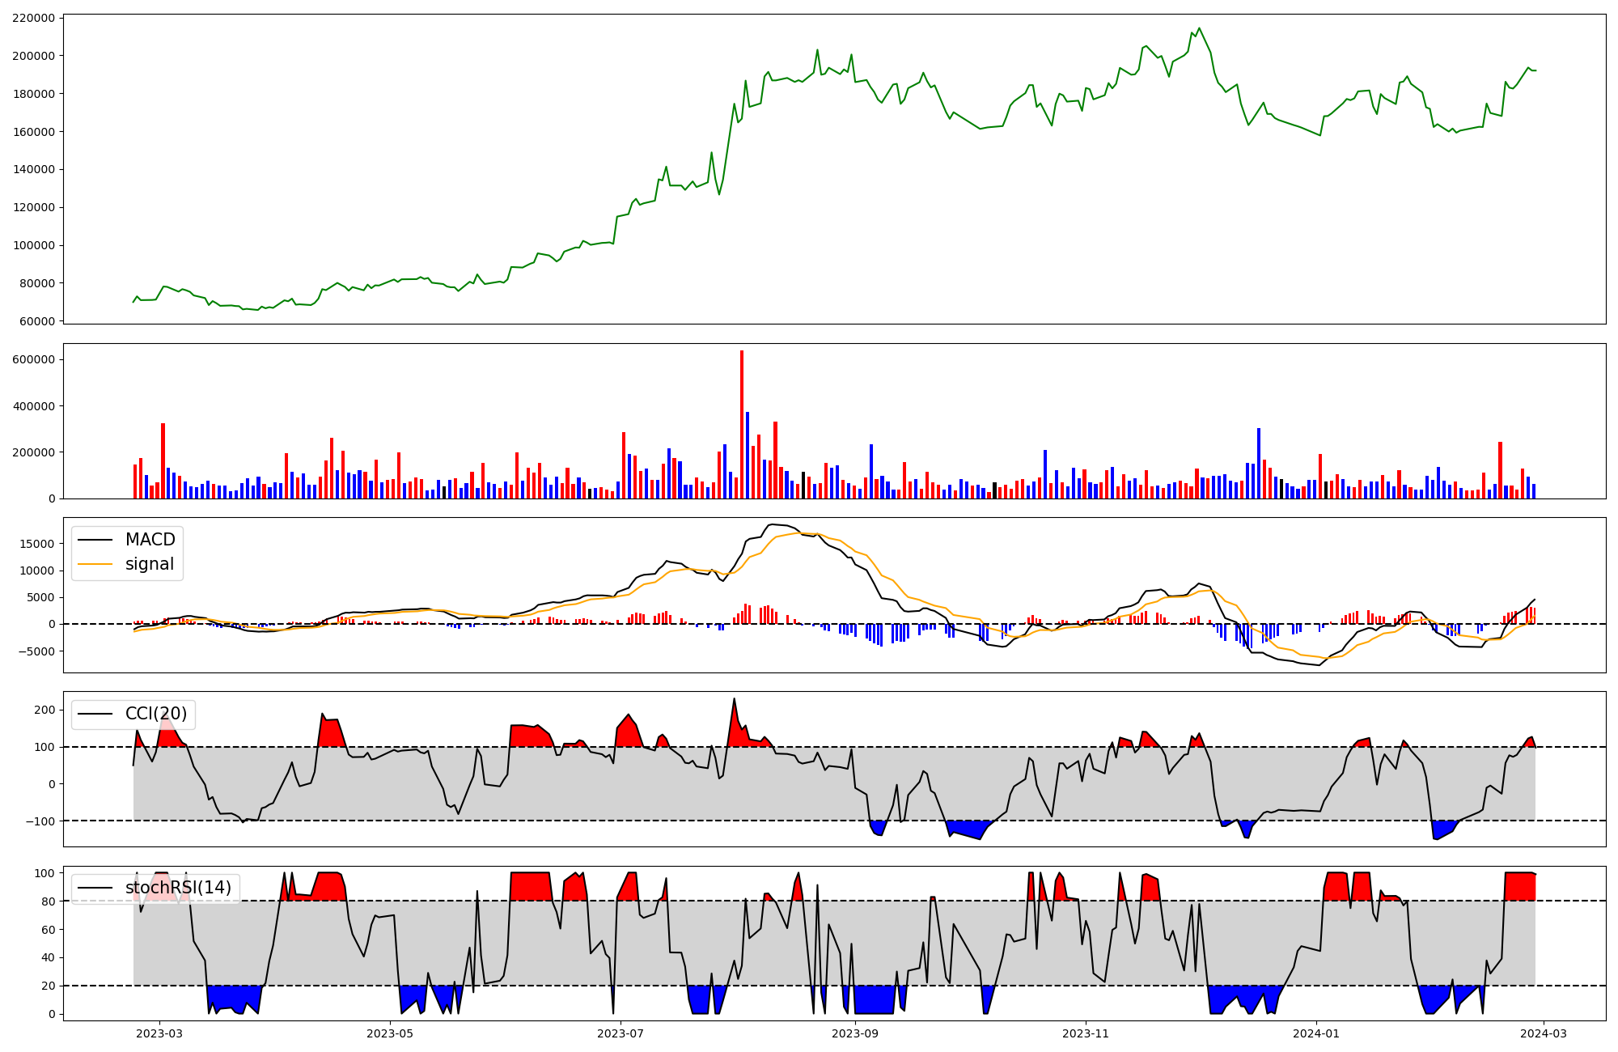Click the tallest red volume bar

click(x=742, y=424)
